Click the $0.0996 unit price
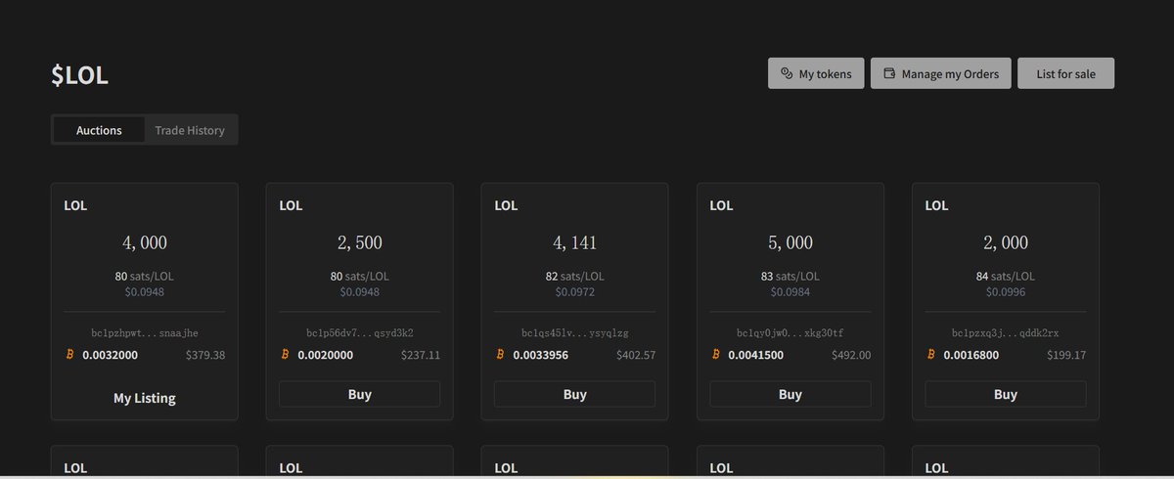The height and width of the screenshot is (479, 1174). [1006, 292]
